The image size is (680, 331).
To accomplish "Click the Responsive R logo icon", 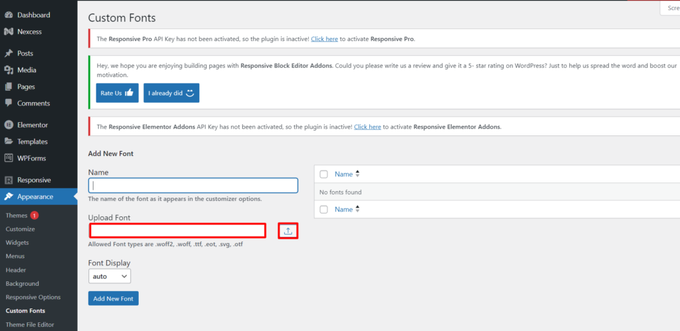I will [8, 180].
